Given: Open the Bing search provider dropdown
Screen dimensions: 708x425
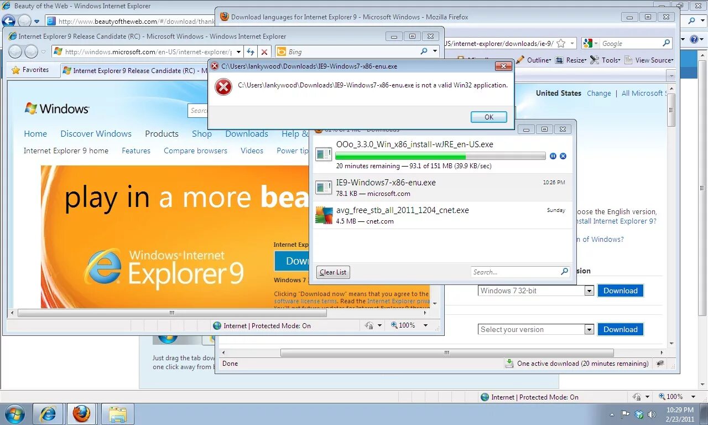Looking at the screenshot, I should click(435, 51).
